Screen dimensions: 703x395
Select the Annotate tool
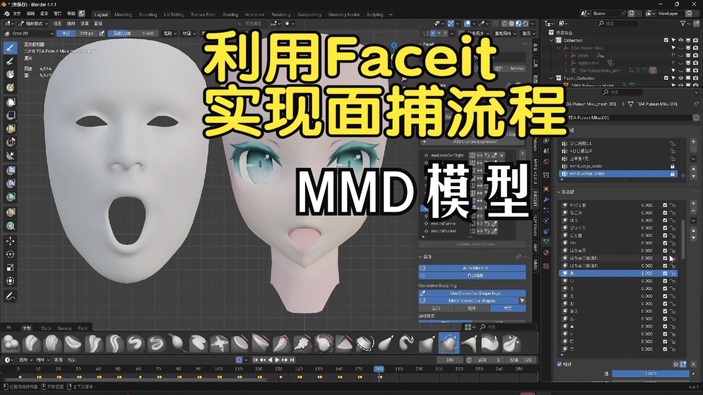pos(10,296)
